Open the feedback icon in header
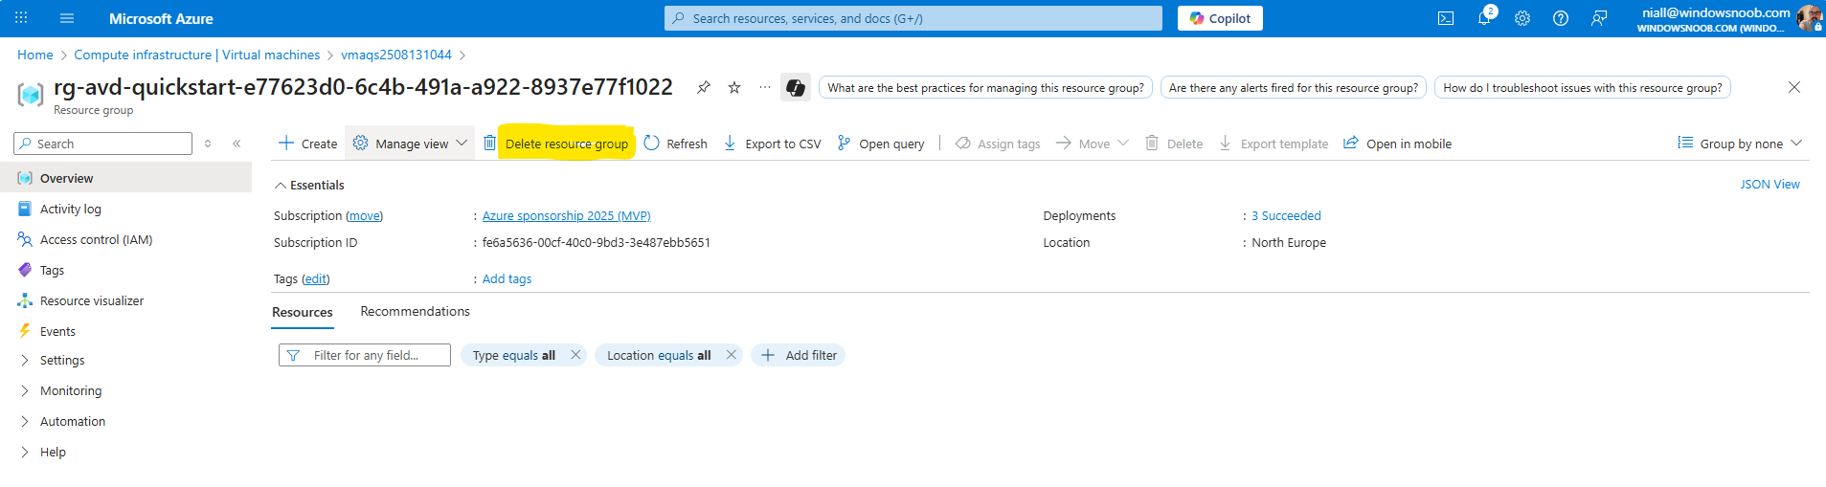1826x487 pixels. 1599,18
